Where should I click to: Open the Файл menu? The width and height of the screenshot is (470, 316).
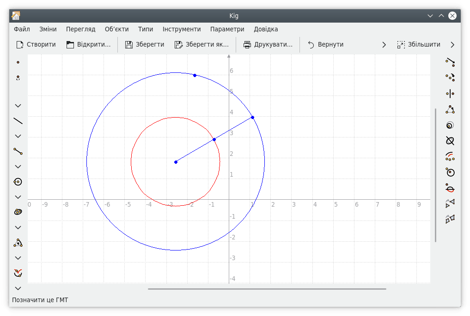[x=22, y=29]
